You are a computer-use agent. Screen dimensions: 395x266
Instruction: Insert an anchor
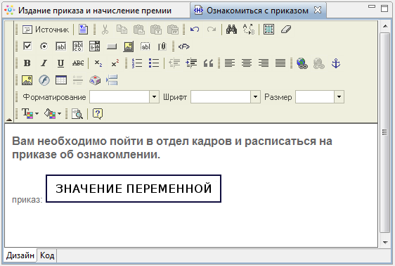pyautogui.click(x=336, y=63)
